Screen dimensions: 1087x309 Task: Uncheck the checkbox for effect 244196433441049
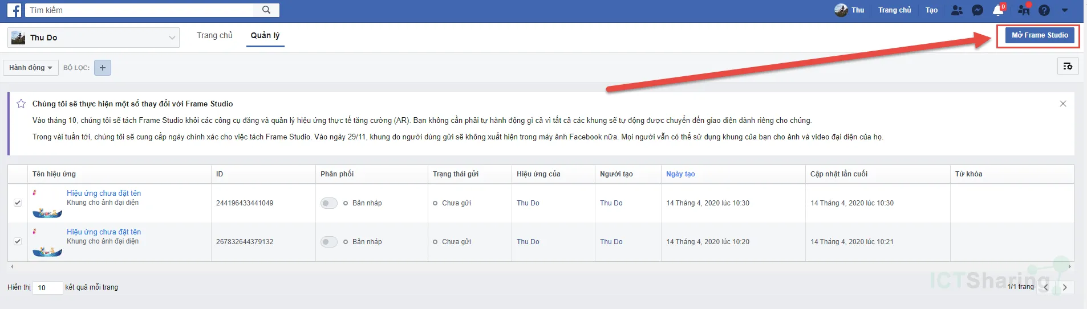click(18, 203)
